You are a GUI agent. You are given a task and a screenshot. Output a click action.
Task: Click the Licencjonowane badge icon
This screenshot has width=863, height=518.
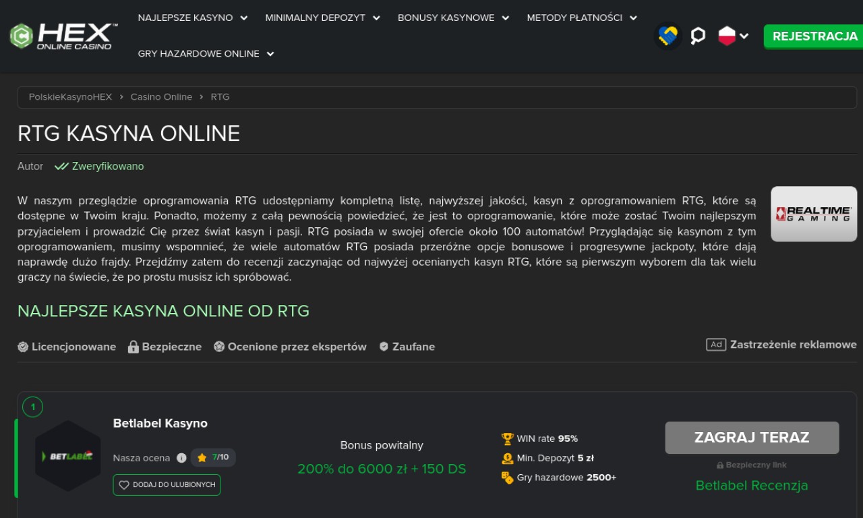23,347
